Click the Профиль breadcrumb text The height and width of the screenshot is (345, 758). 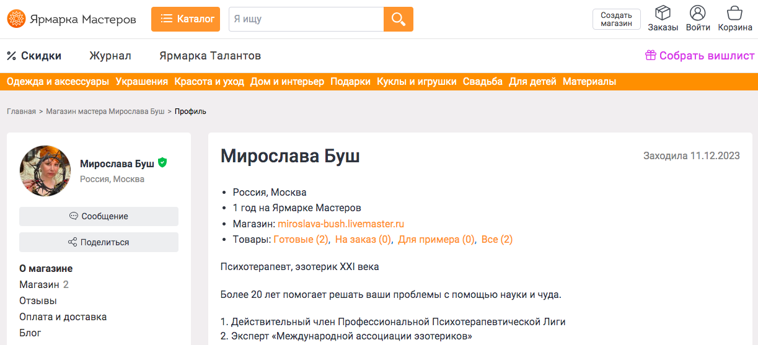click(190, 111)
